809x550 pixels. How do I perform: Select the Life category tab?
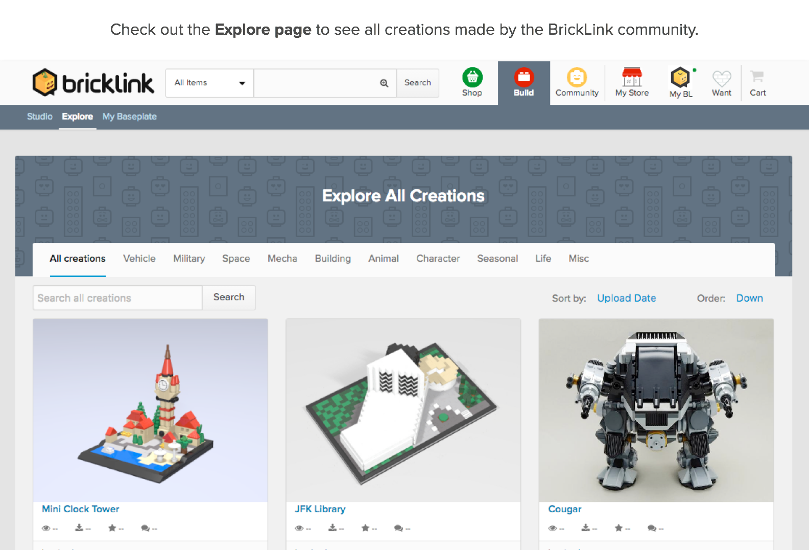coord(543,259)
